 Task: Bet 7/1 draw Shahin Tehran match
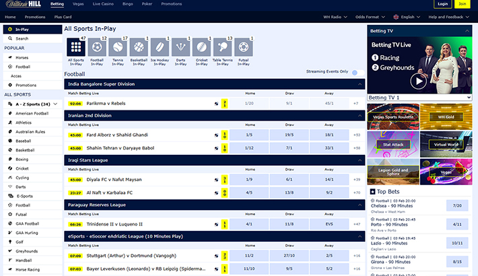tap(289, 148)
